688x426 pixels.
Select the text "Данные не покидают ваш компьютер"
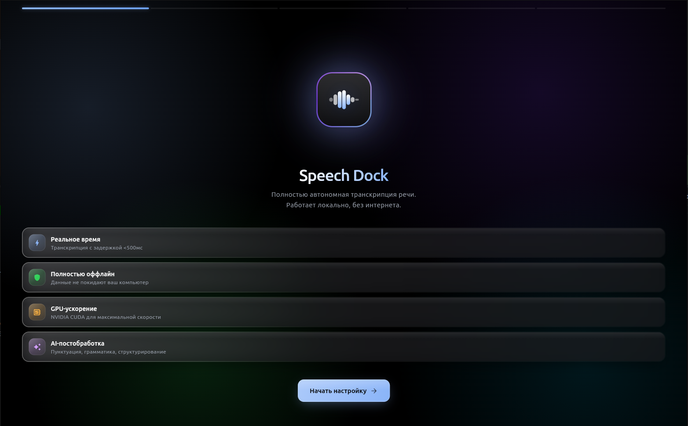[x=99, y=282]
